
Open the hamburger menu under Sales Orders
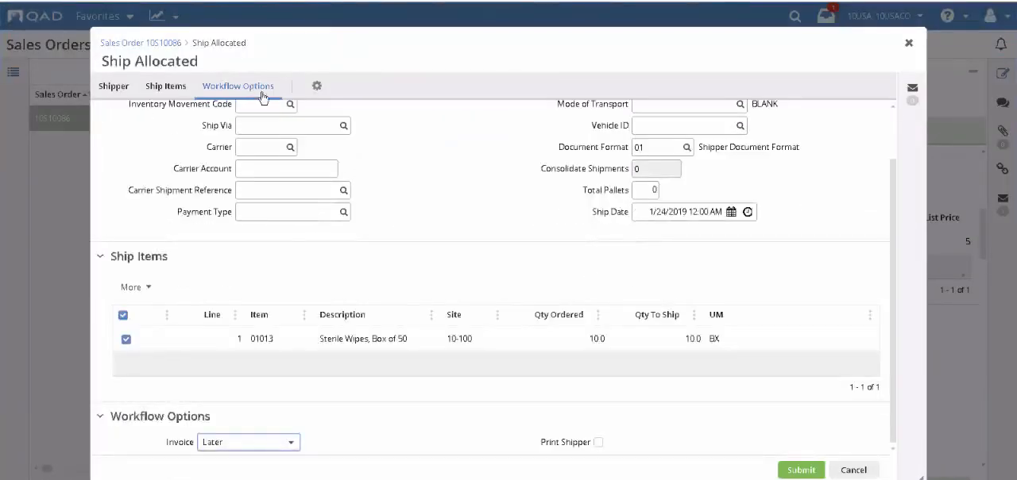point(14,72)
